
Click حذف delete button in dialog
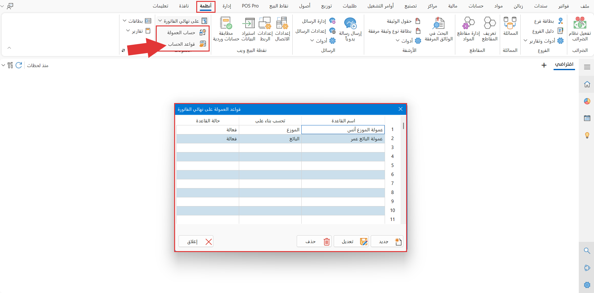(314, 241)
